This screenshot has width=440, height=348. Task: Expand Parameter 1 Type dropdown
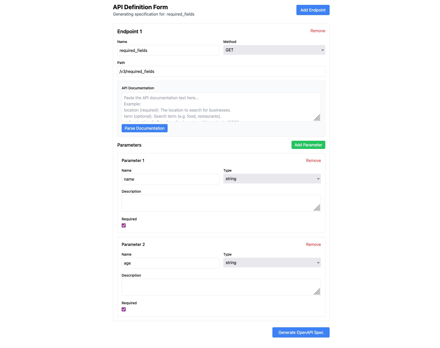[x=272, y=179]
